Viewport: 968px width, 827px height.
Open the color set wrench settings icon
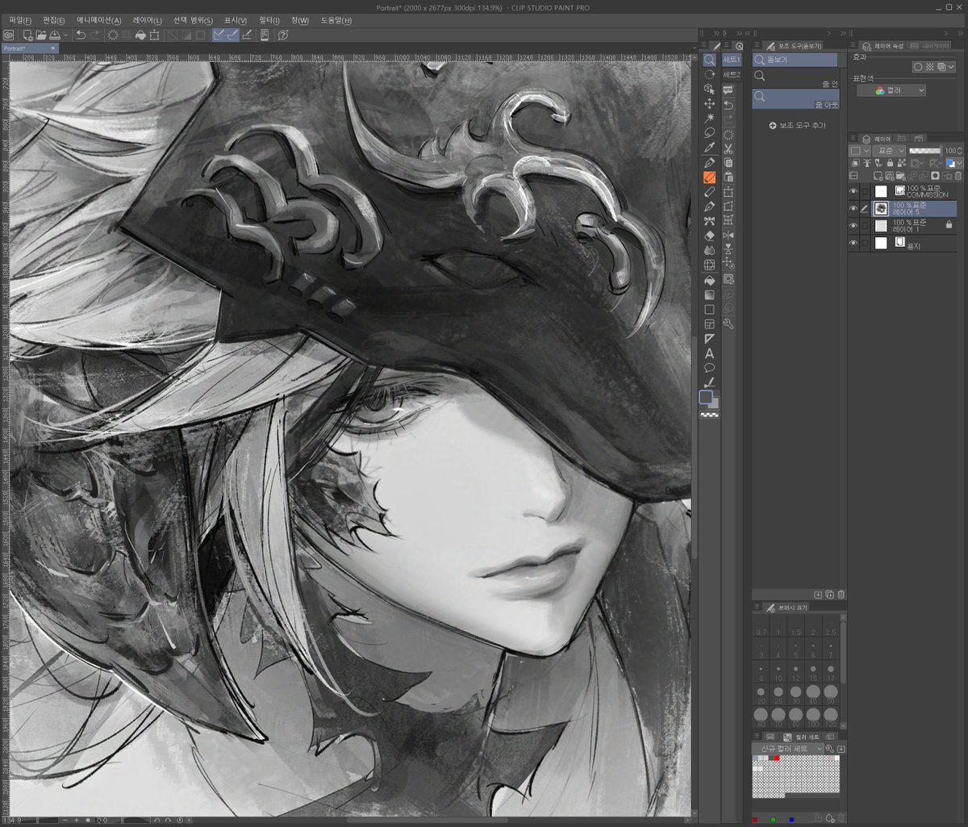[x=830, y=749]
